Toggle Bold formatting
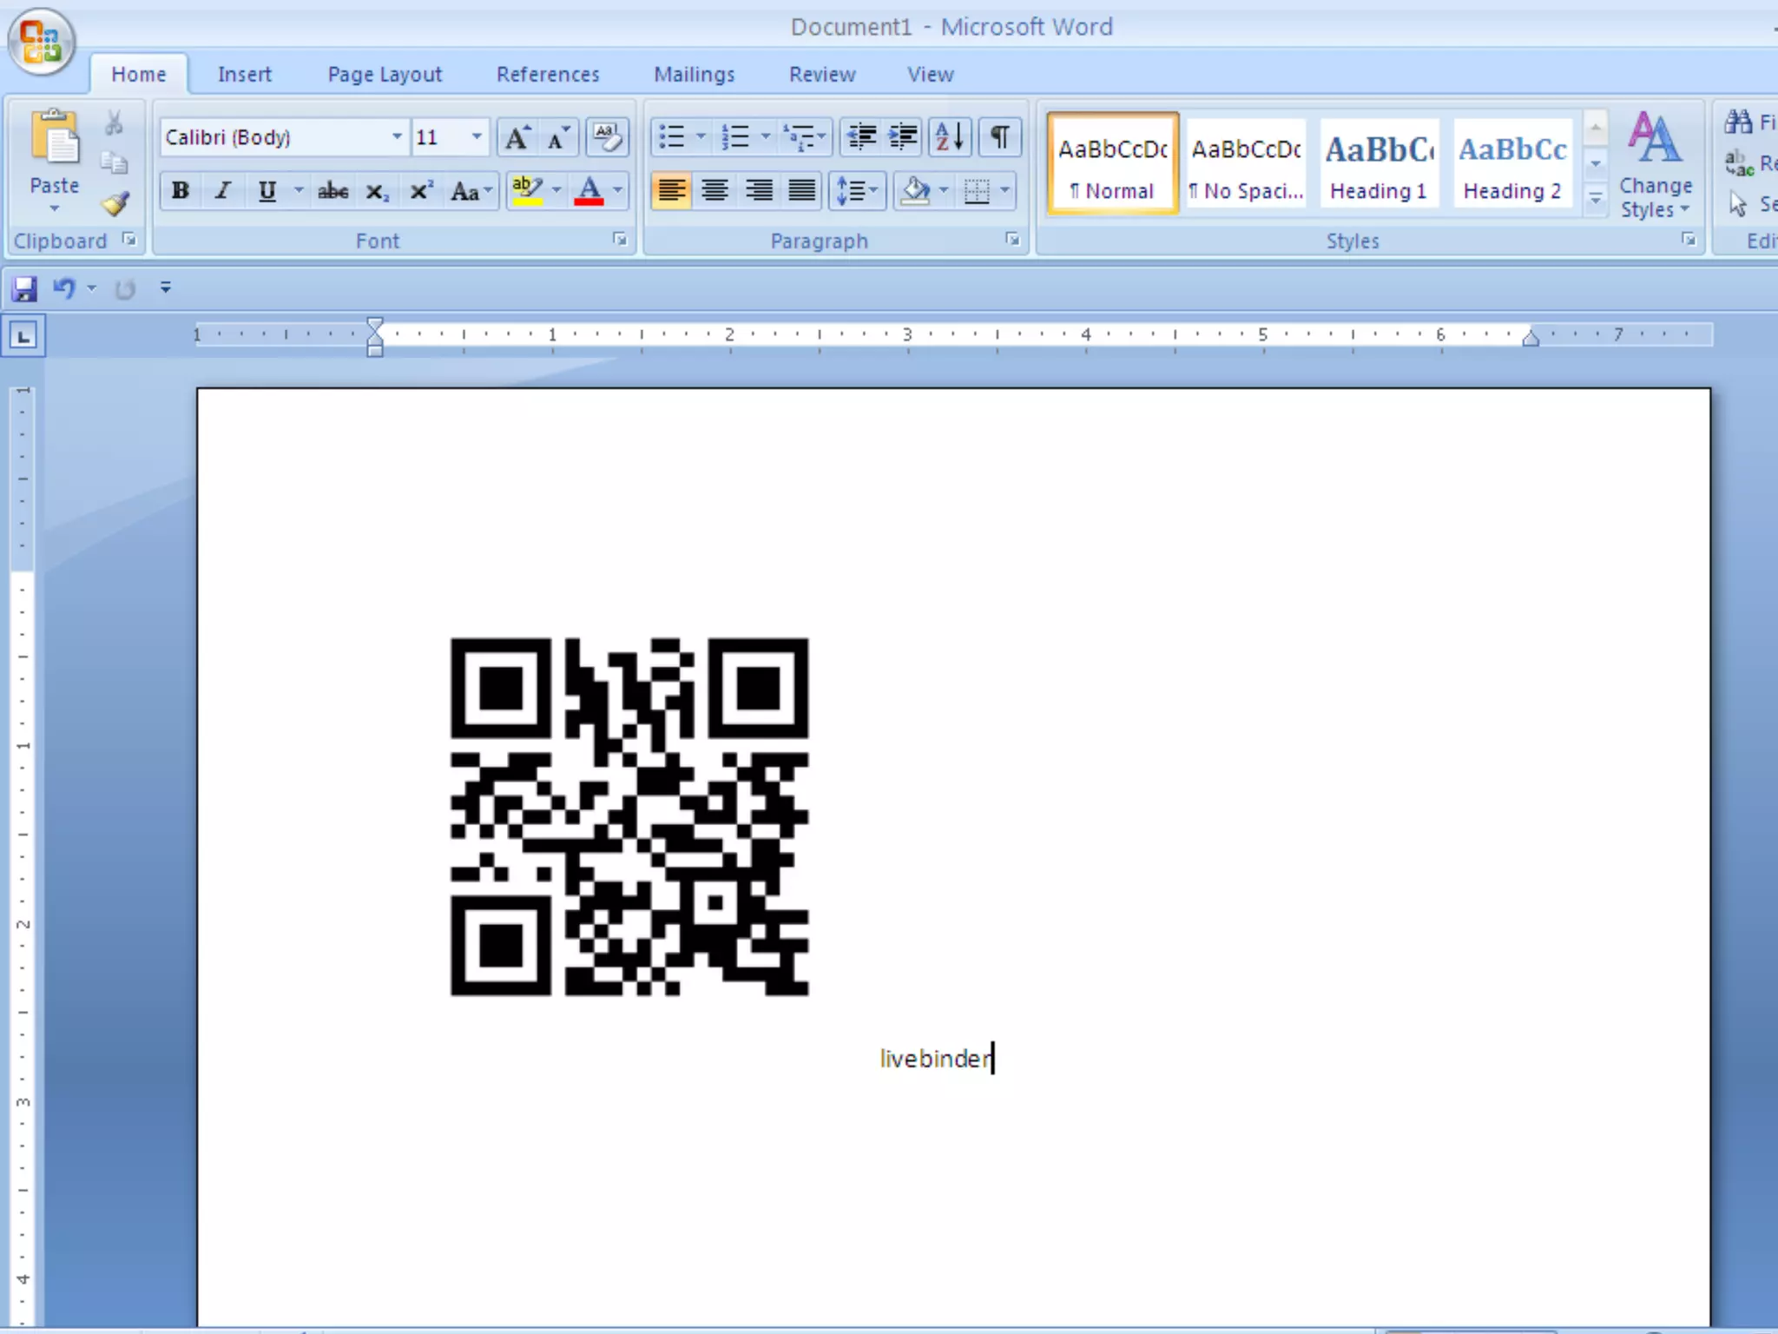The height and width of the screenshot is (1334, 1778). pos(181,191)
